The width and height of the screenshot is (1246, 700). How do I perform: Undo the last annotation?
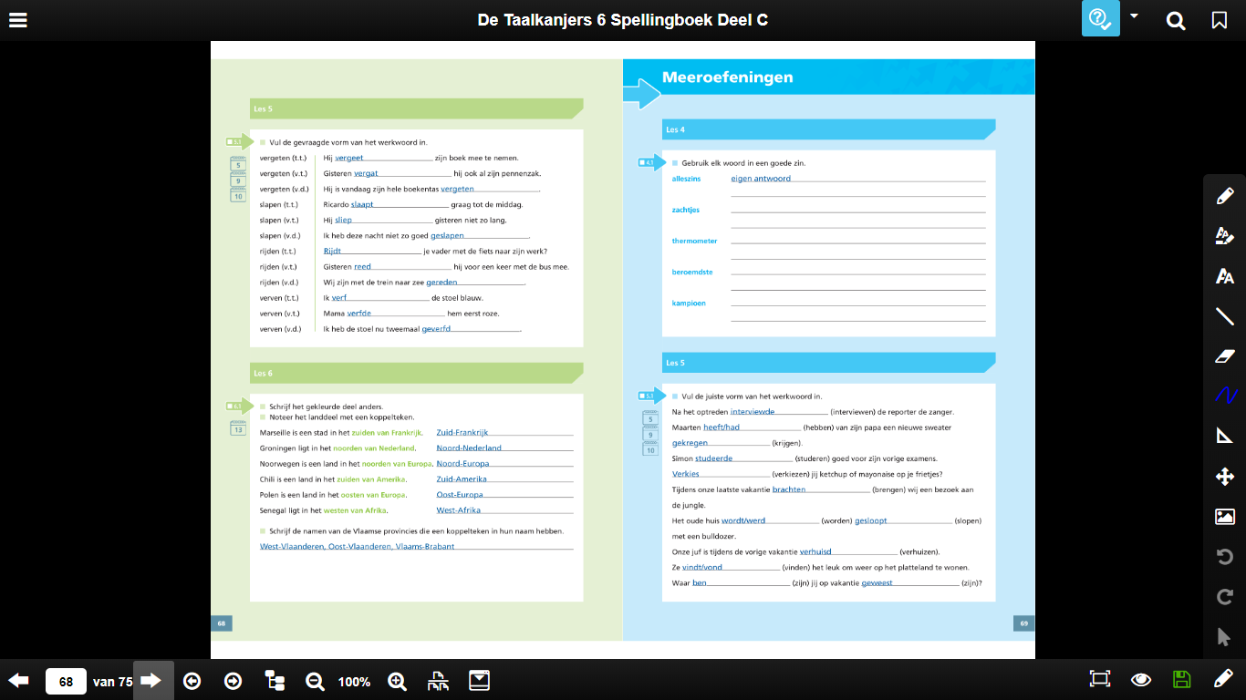coord(1225,556)
